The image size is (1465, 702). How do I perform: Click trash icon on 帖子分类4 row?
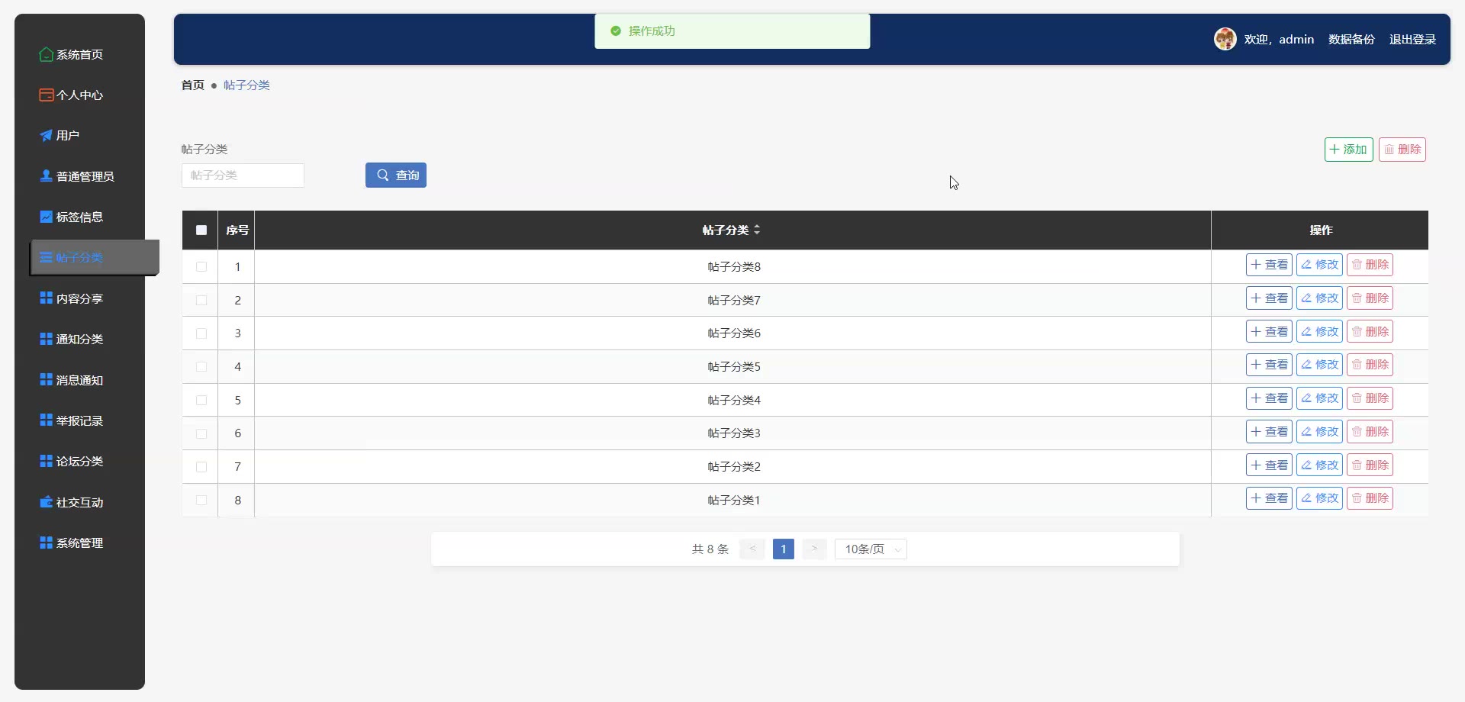(x=1357, y=398)
